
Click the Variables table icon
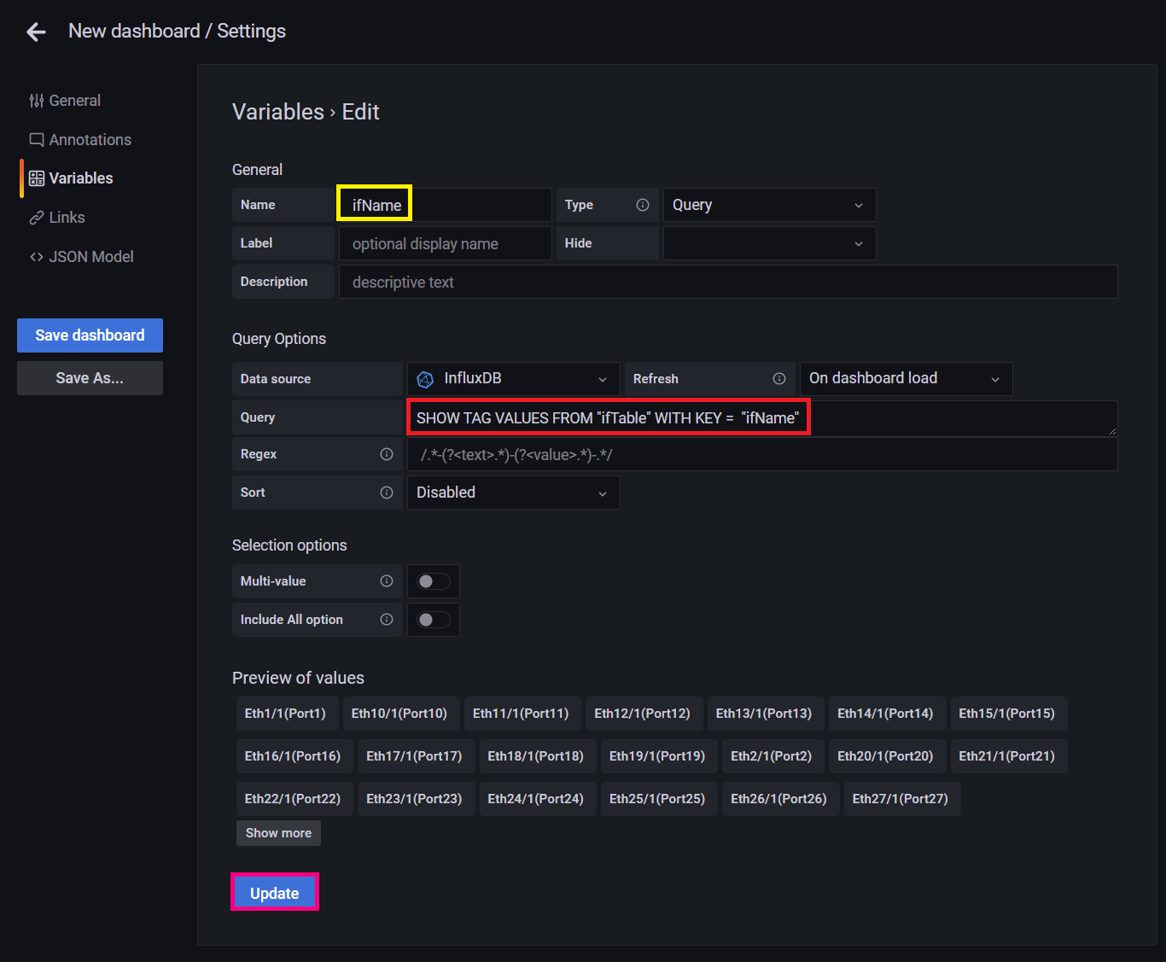coord(37,178)
